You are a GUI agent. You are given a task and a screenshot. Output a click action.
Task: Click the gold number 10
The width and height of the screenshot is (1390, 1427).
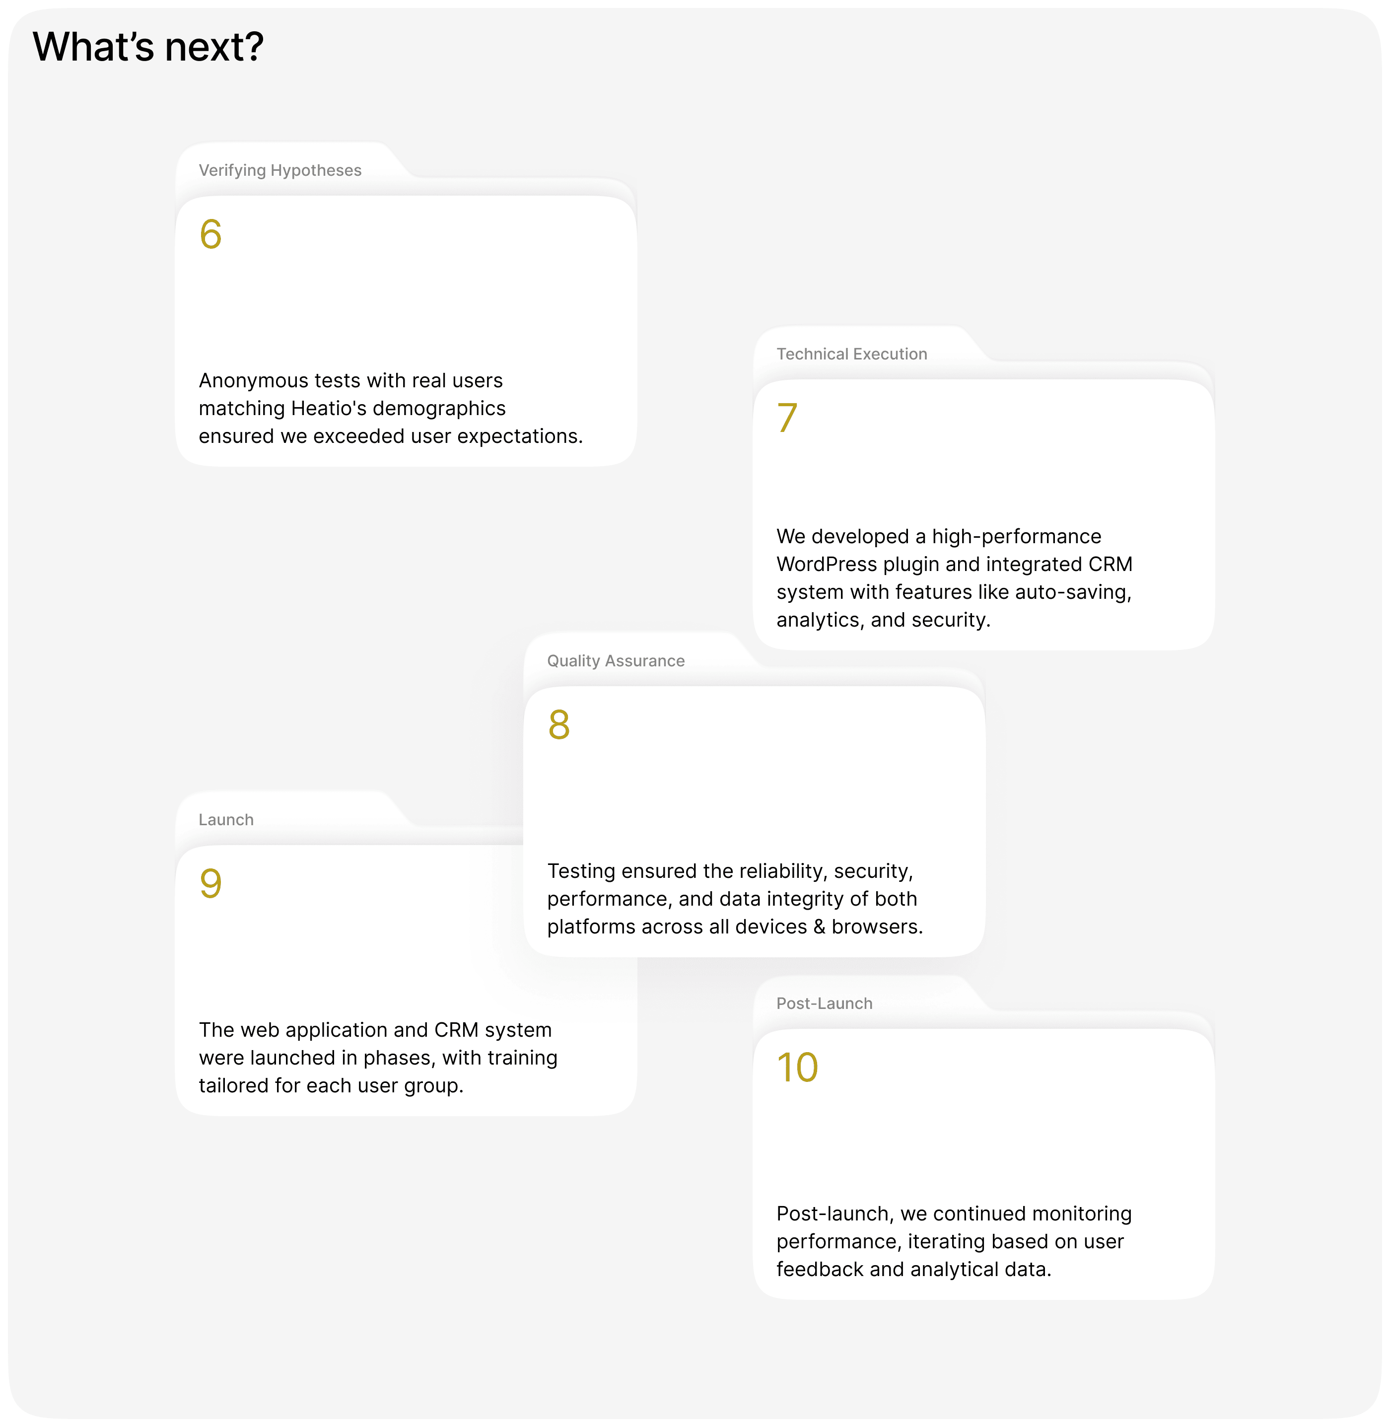click(797, 1068)
